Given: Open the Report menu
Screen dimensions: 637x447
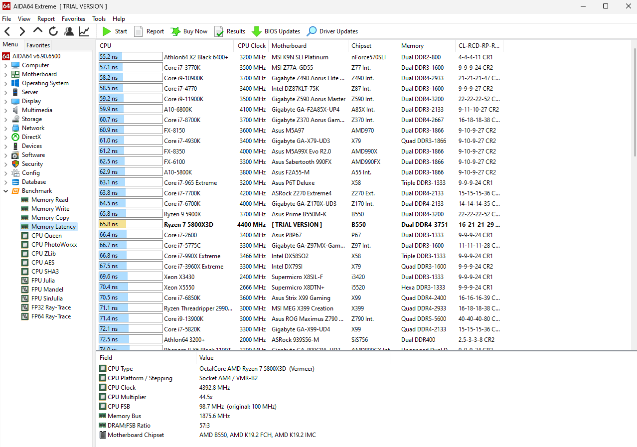Looking at the screenshot, I should point(46,19).
